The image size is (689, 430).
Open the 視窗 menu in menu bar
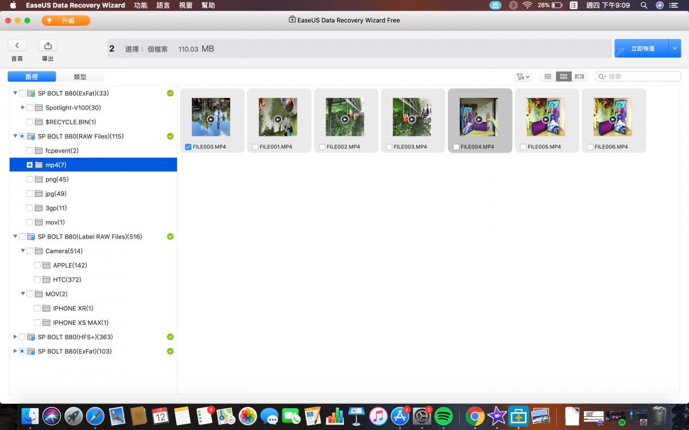pos(185,5)
